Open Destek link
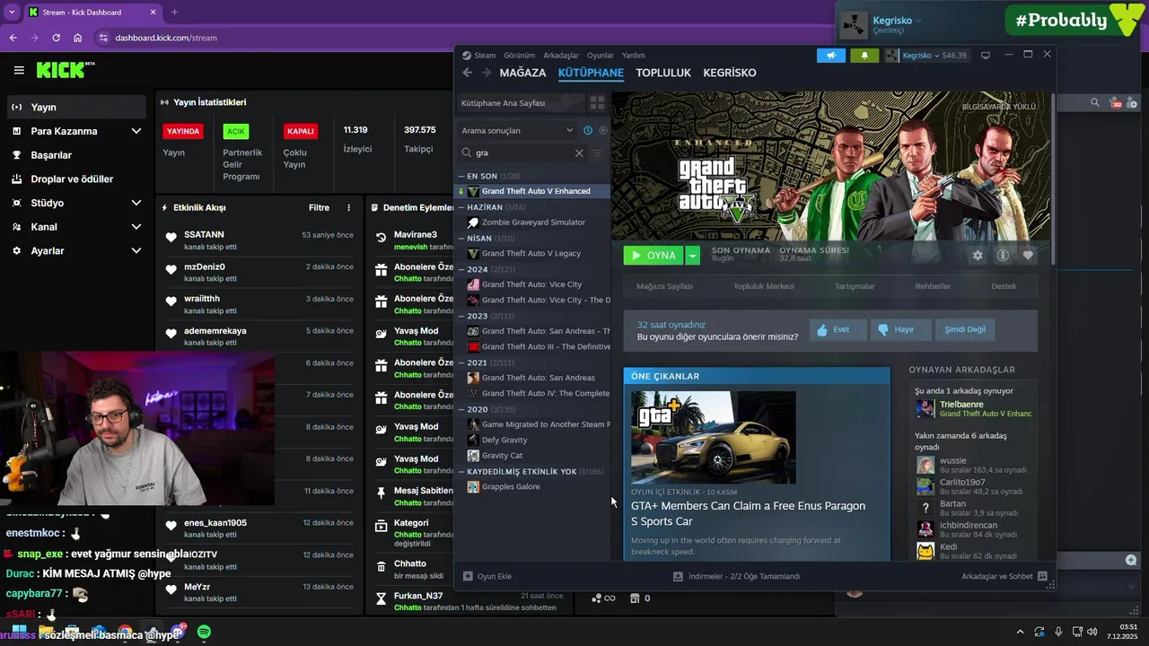1149x646 pixels. click(1004, 286)
